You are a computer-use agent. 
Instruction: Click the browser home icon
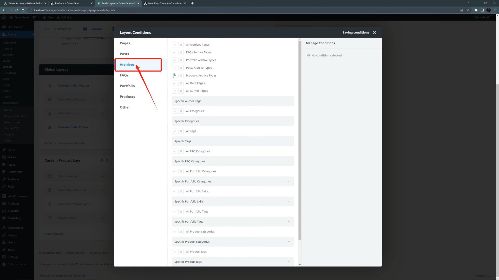click(x=23, y=10)
